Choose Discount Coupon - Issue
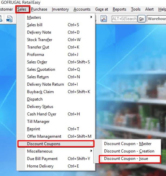The height and width of the screenshot is (176, 166). tap(130, 159)
